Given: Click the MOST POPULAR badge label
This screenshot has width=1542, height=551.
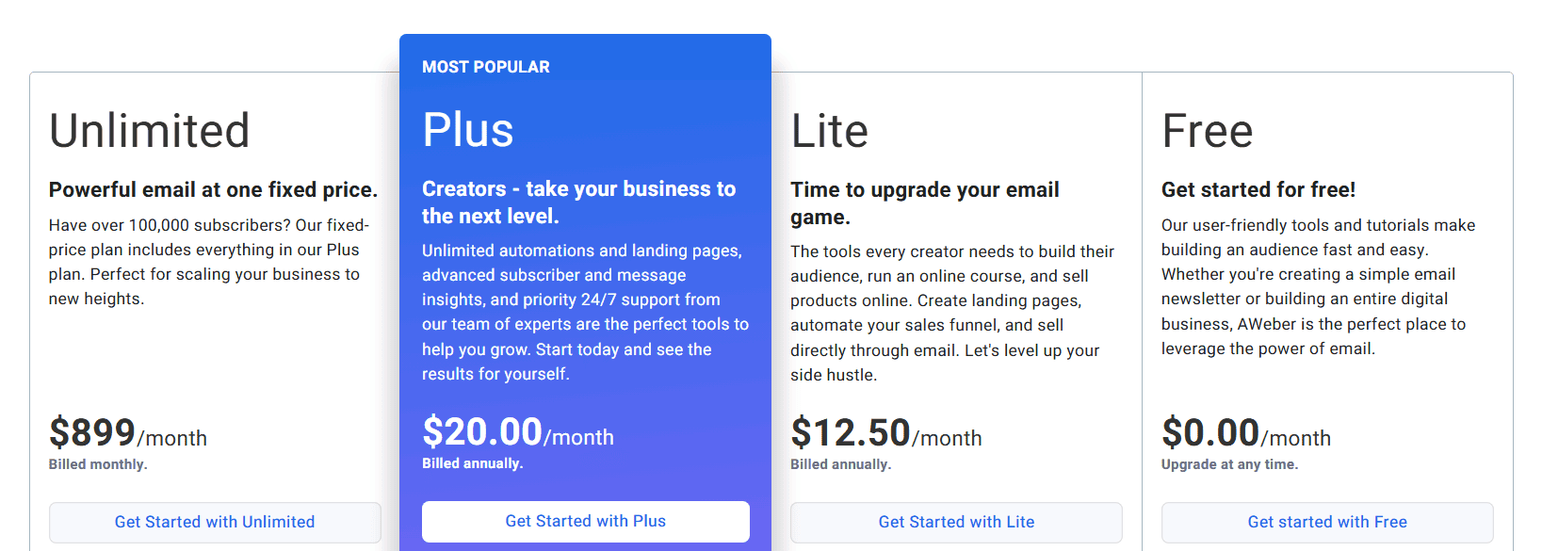Looking at the screenshot, I should click(486, 67).
